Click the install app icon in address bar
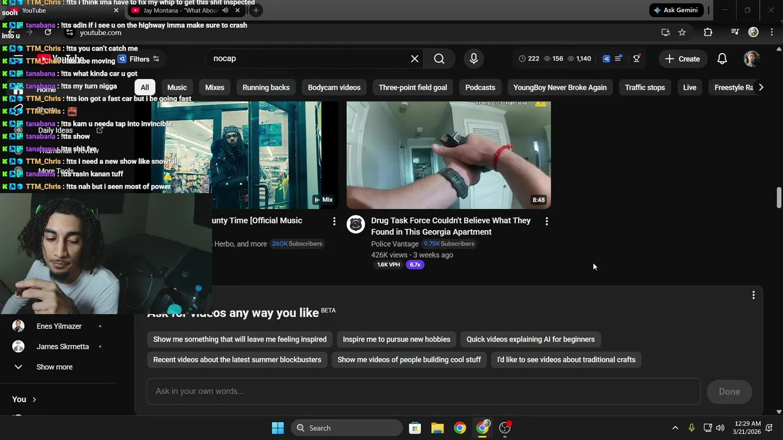The width and height of the screenshot is (783, 440). click(666, 32)
